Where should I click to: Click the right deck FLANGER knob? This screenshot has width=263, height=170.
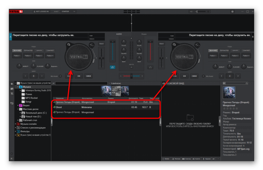pyautogui.click(x=229, y=66)
